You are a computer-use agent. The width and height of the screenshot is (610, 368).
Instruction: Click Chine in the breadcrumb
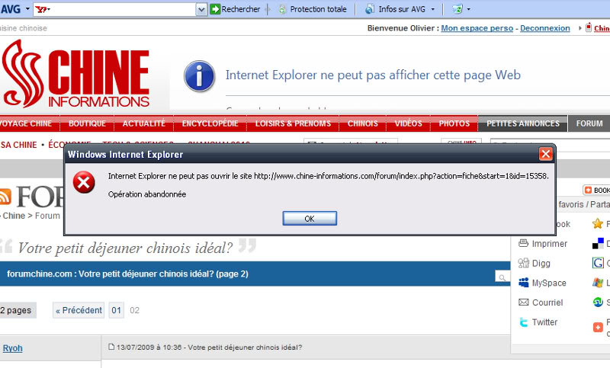[14, 216]
